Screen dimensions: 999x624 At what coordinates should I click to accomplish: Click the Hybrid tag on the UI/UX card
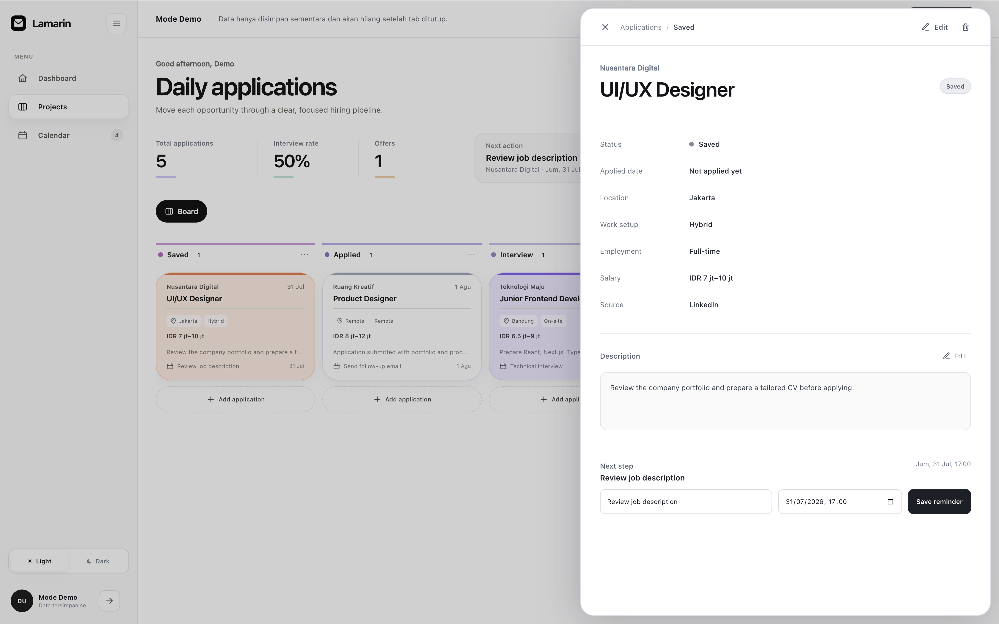pos(216,321)
